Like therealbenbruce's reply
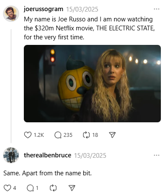 tap(7, 188)
